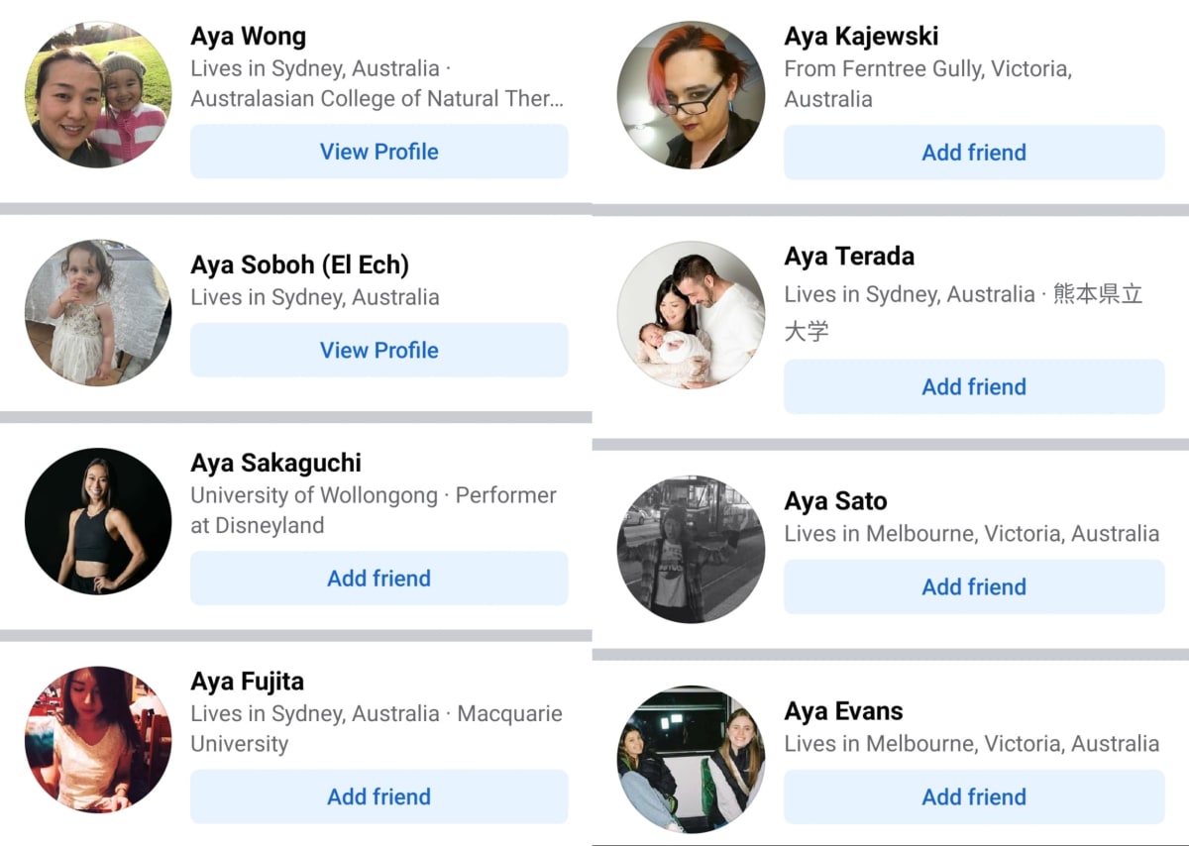Click the Aya Fujita name heading
The height and width of the screenshot is (846, 1189).
point(247,682)
